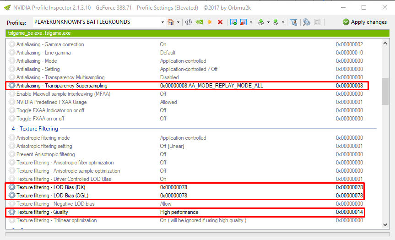Click the export profiles green up-arrow icon
This screenshot has height=240, width=395.
[261, 22]
